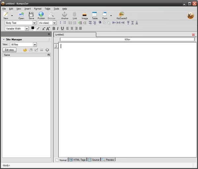The height and width of the screenshot is (169, 198).
Task: Click the Open file icon
Action: tap(21, 14)
